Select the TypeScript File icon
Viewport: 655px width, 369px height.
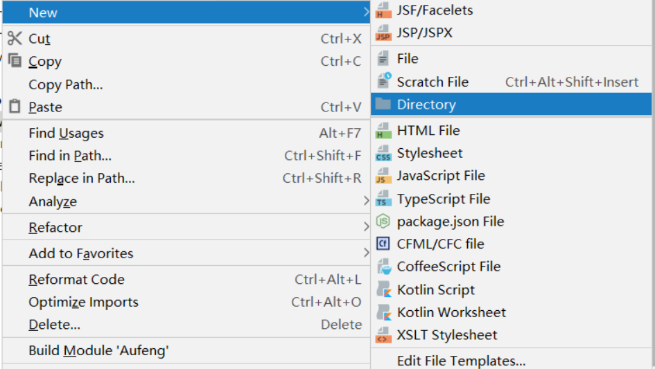[383, 199]
